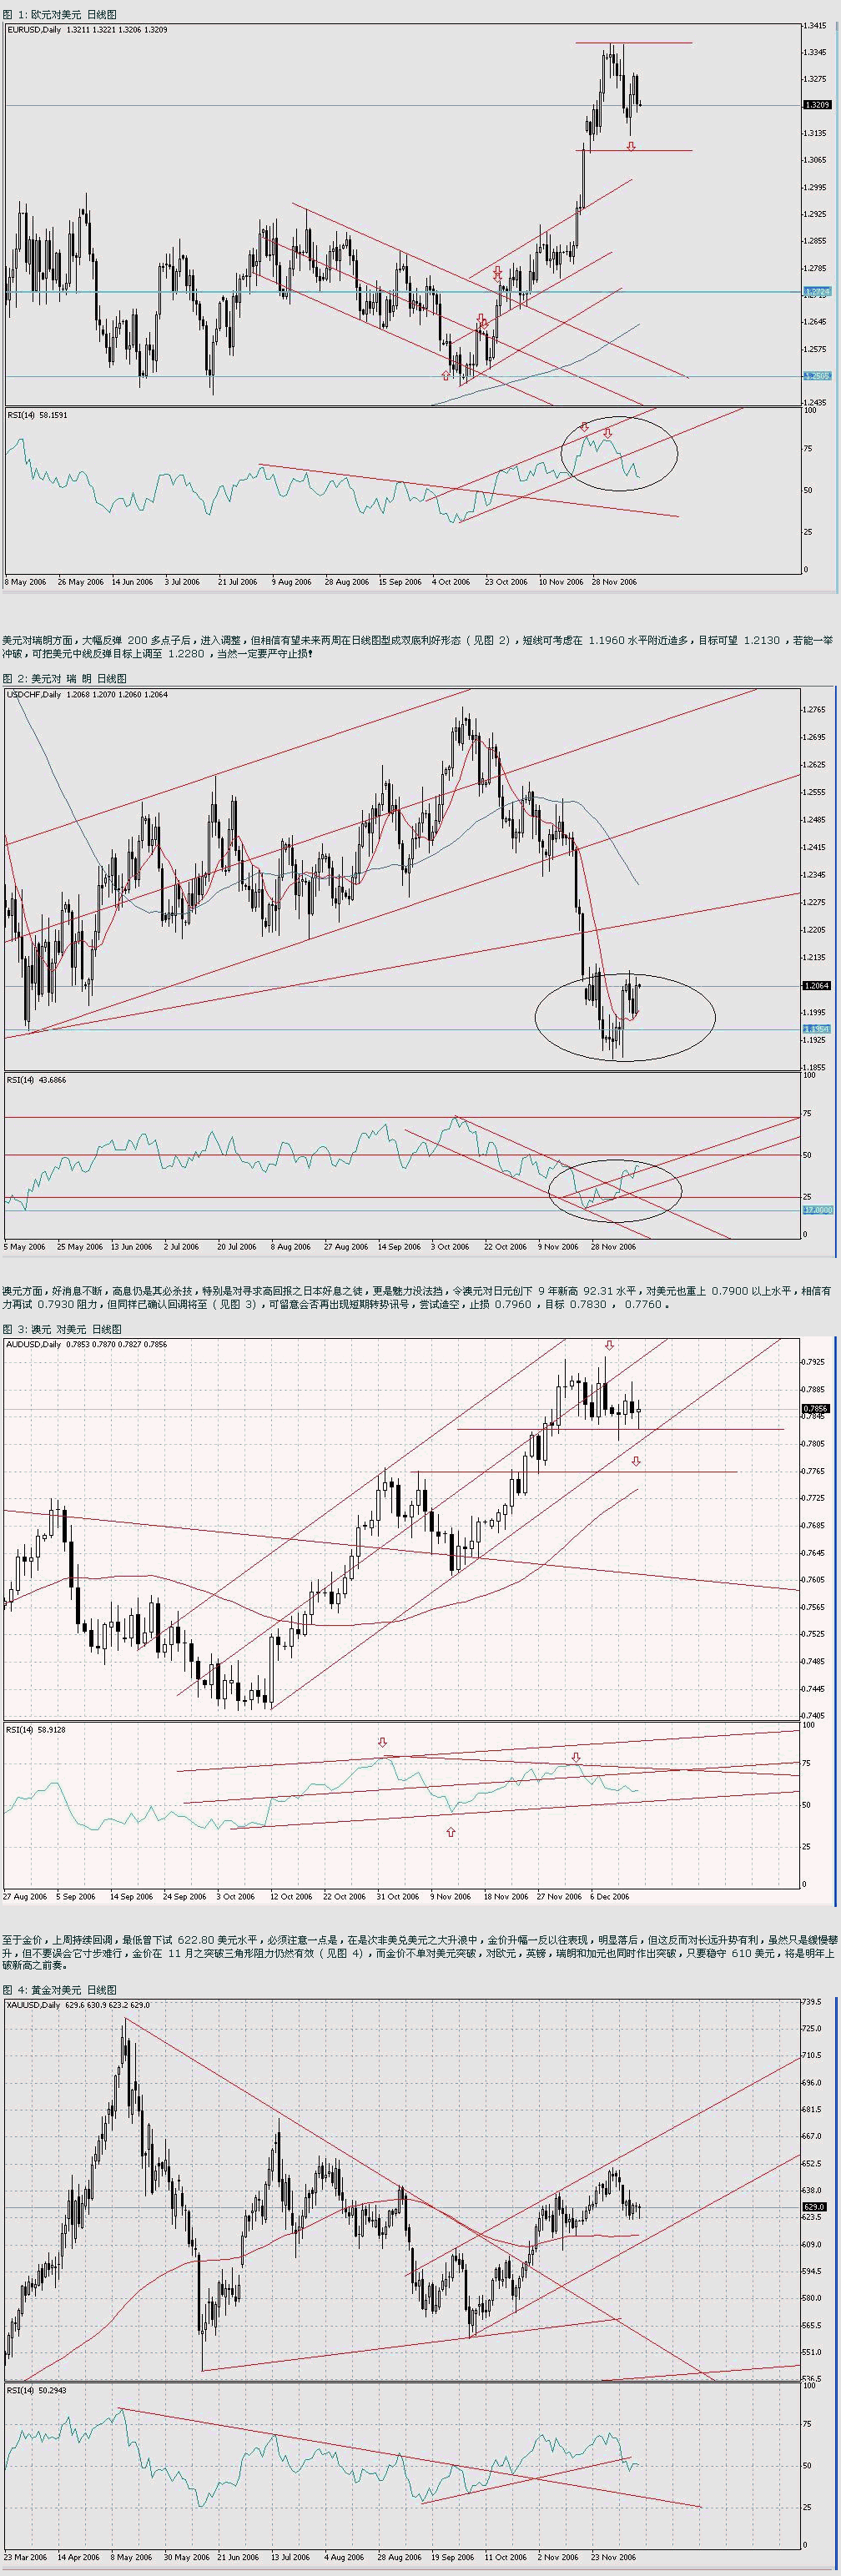Click the caption '图 3: 澳元 对美元 日线图'
The image size is (841, 2576).
62,1329
